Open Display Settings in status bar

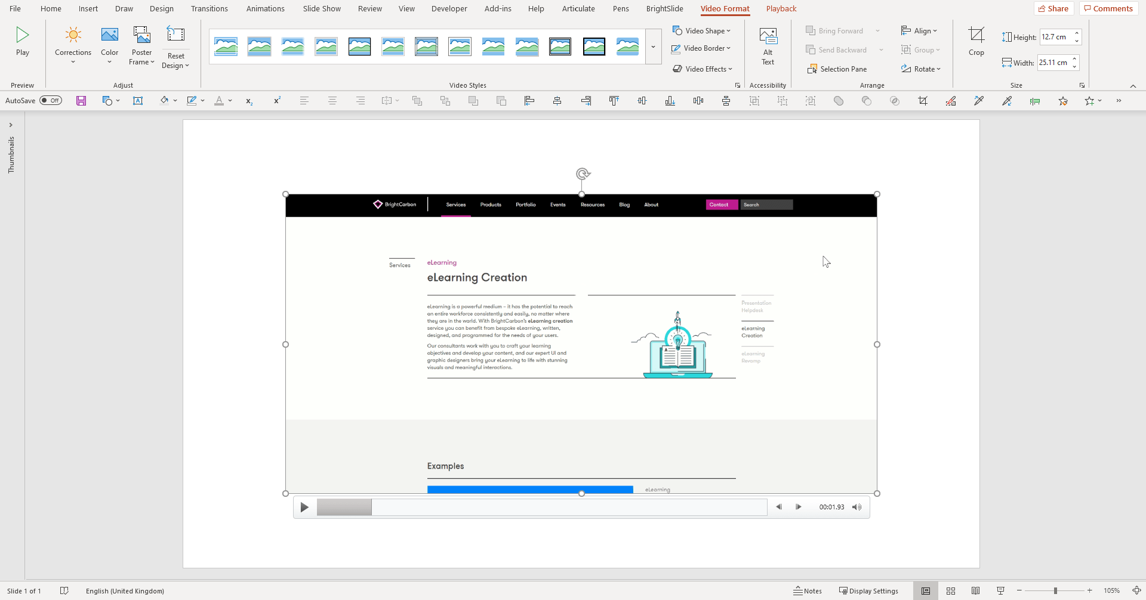click(868, 591)
